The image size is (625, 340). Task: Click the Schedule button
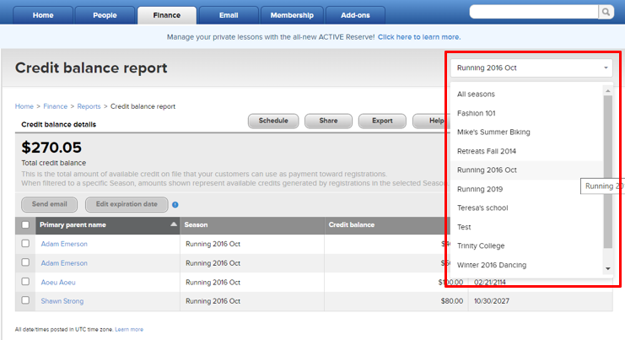tap(272, 121)
